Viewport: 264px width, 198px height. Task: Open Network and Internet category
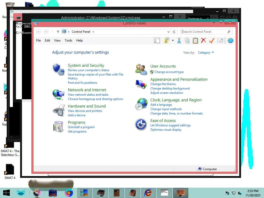pos(87,90)
